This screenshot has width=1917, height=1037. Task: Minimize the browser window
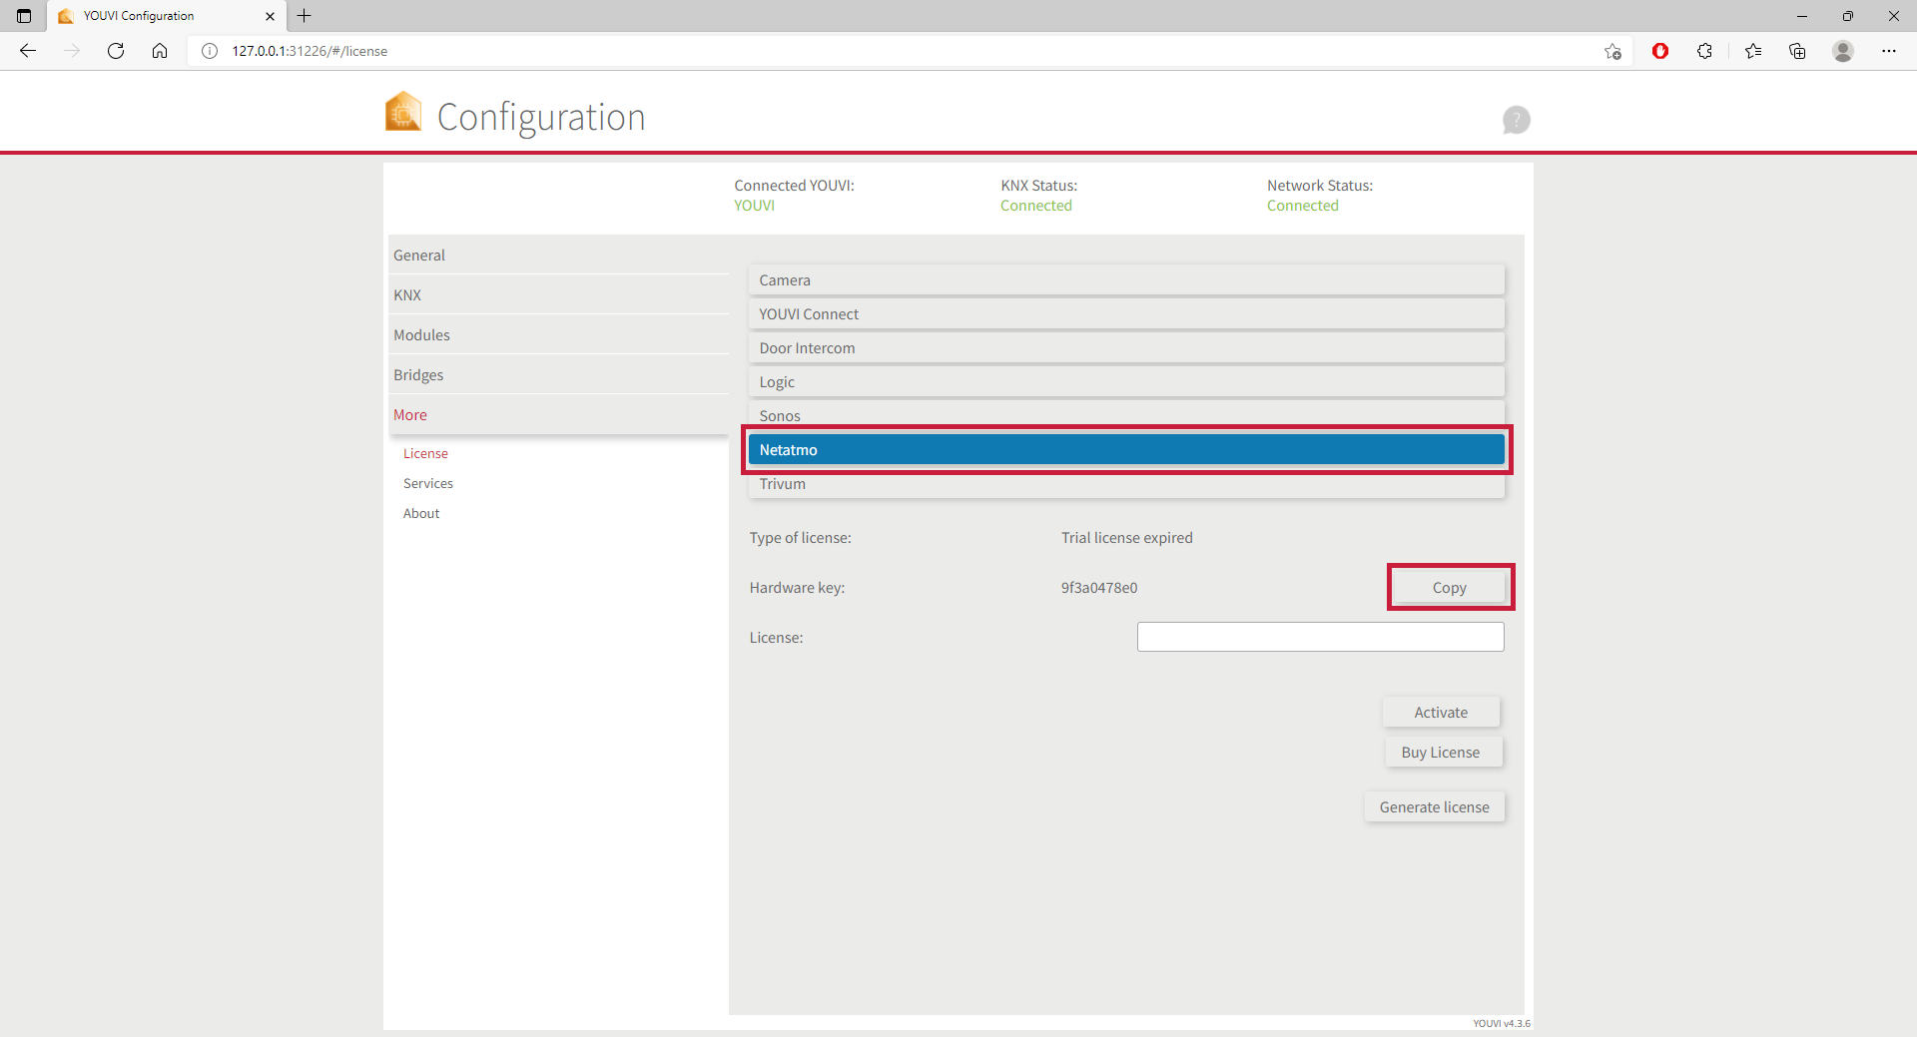coord(1802,16)
